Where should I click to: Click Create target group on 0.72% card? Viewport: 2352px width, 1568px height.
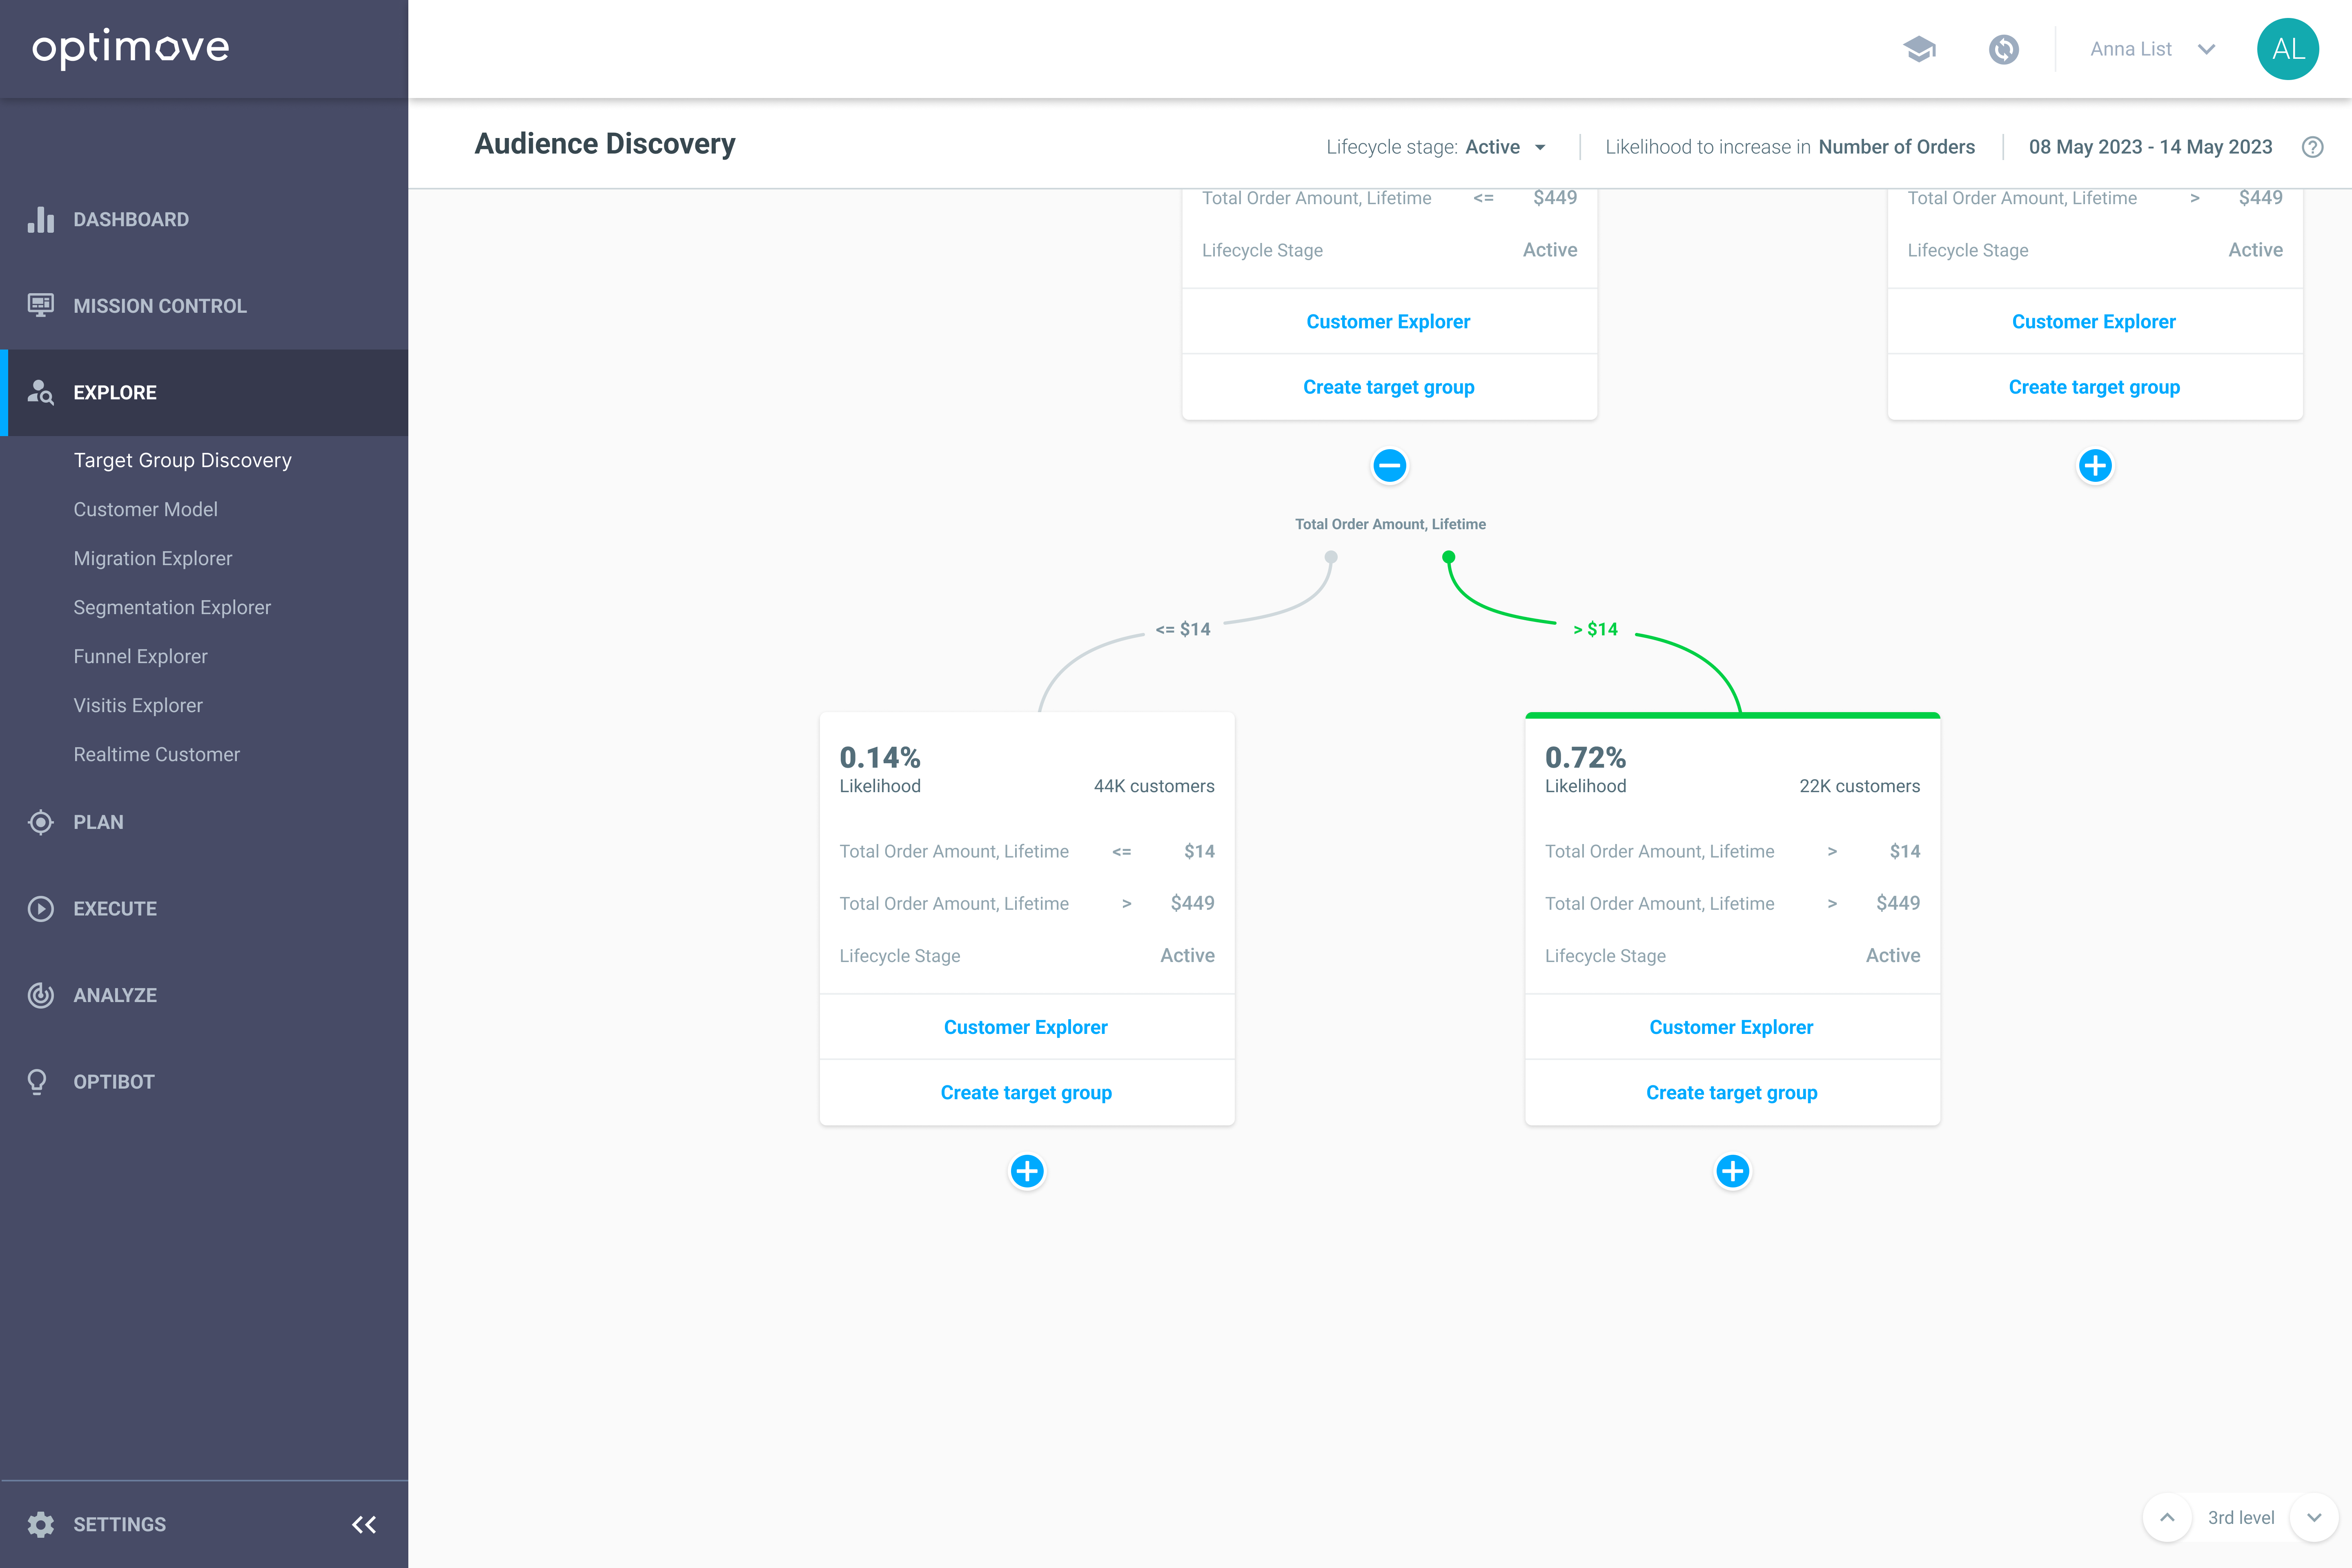pos(1731,1092)
